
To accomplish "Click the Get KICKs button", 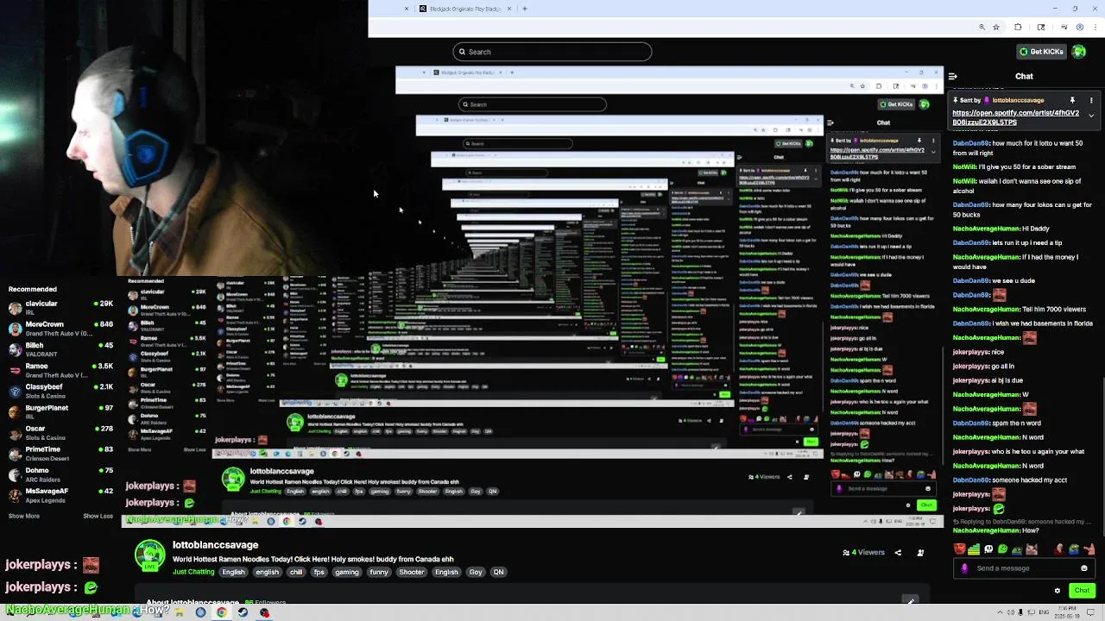I will [1041, 52].
